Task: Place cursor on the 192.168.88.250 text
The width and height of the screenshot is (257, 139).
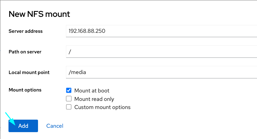Action: point(87,31)
